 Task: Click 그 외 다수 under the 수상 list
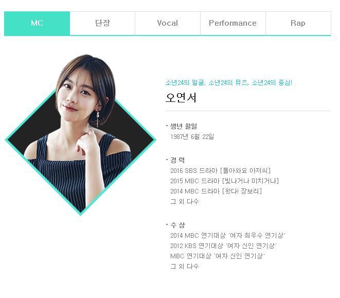185,266
